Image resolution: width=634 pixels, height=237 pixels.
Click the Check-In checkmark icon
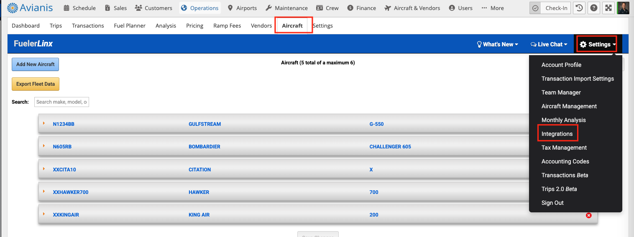coord(535,8)
